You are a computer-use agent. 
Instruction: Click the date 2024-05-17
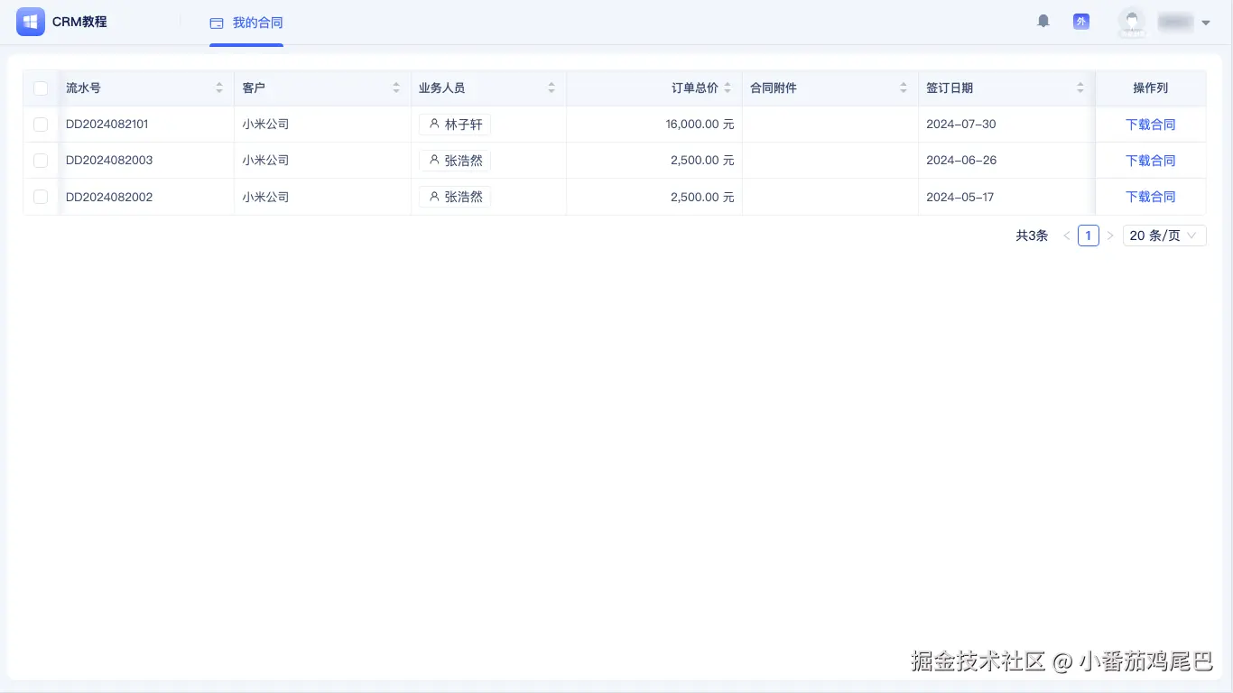point(960,197)
